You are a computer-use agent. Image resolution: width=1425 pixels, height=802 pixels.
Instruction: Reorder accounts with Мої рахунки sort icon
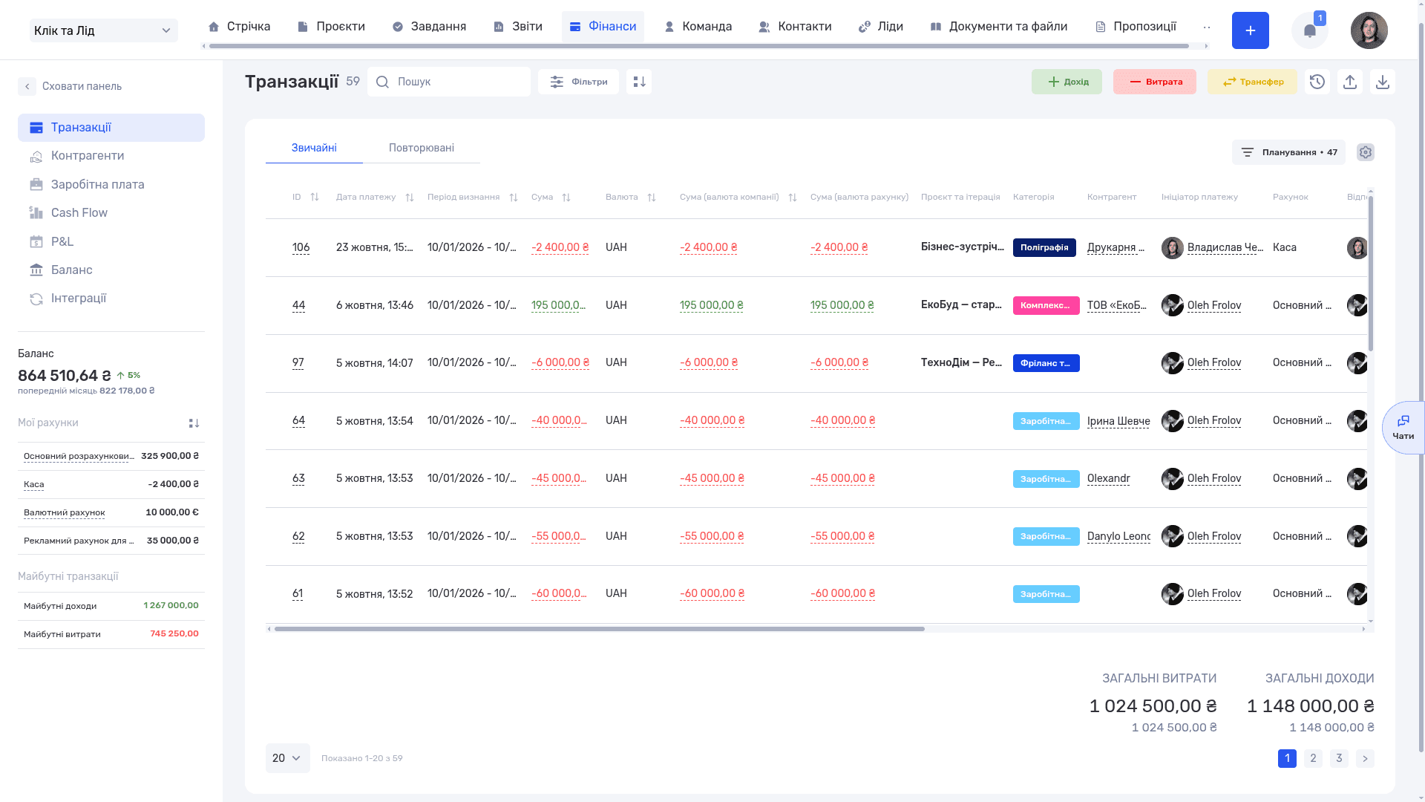194,423
